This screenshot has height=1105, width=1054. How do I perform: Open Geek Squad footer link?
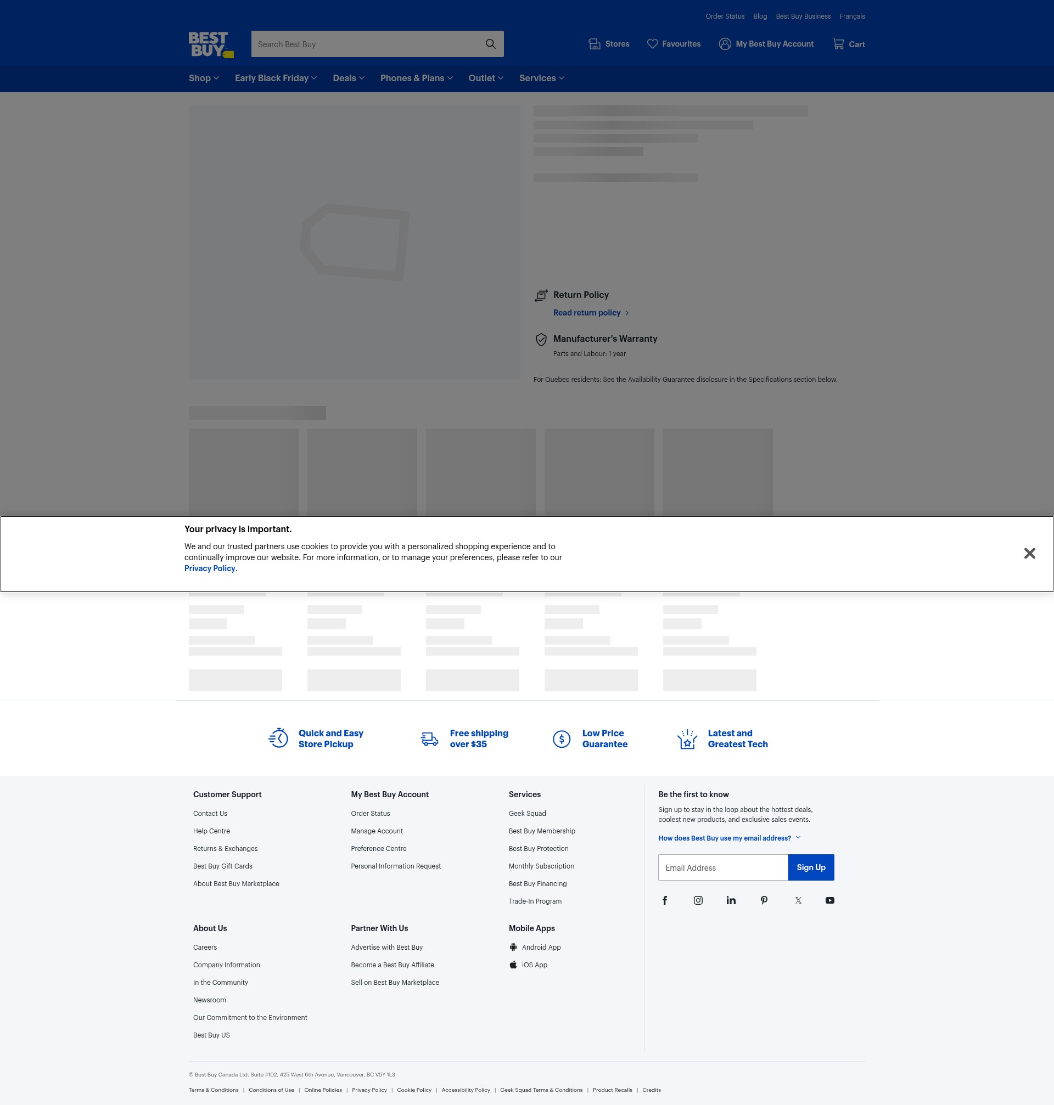pyautogui.click(x=527, y=814)
